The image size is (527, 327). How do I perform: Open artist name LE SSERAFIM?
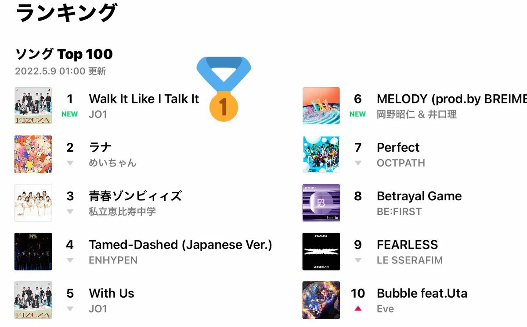[x=410, y=260]
